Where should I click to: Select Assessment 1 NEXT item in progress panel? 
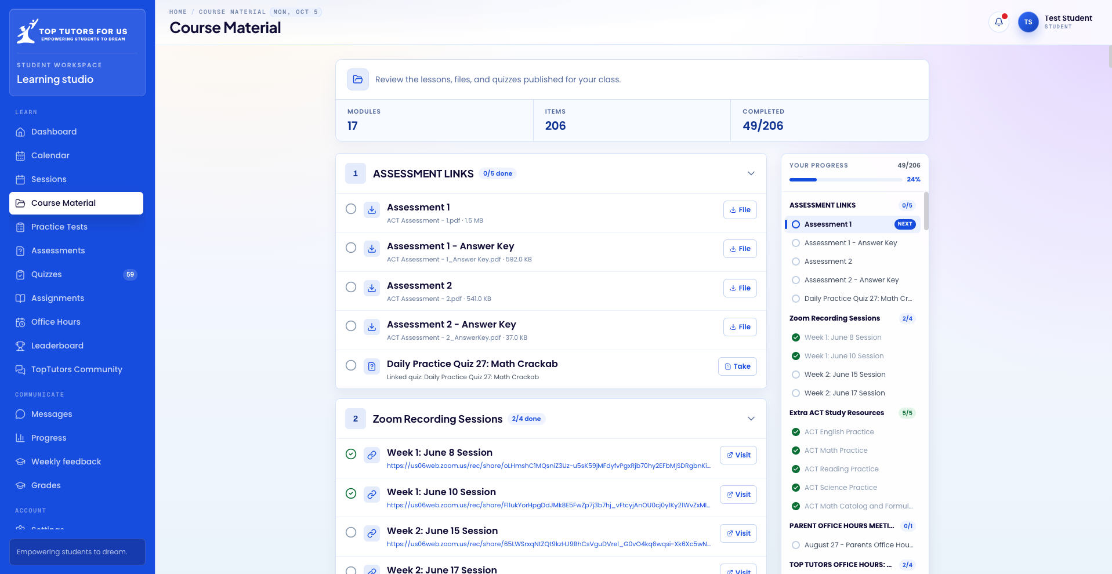point(853,224)
